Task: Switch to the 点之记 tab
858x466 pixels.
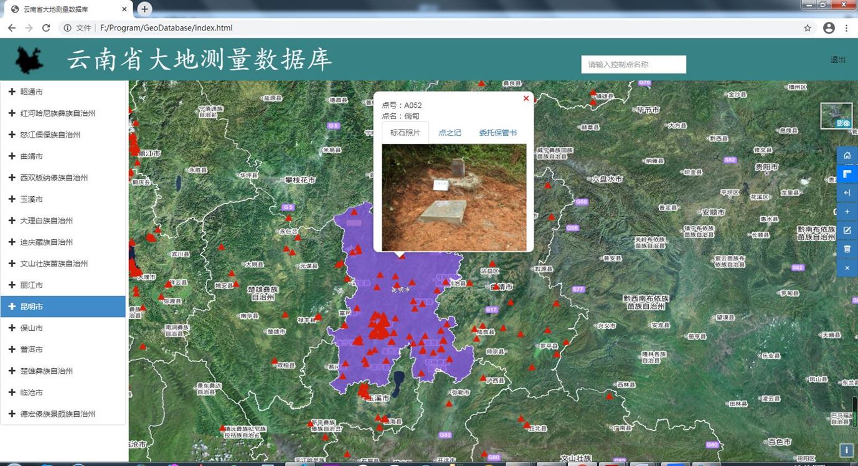Action: [x=450, y=133]
